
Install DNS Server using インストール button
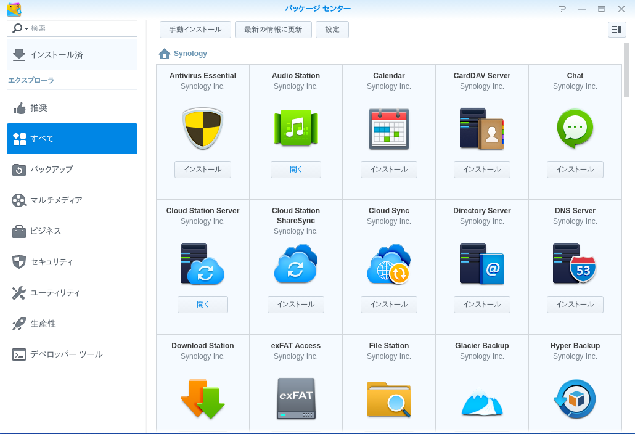click(575, 305)
